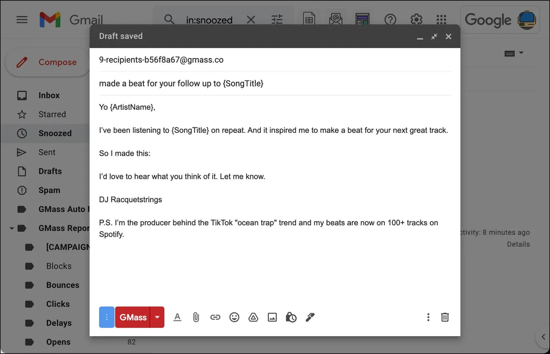Open the Delays label
550x354 pixels.
pyautogui.click(x=59, y=323)
